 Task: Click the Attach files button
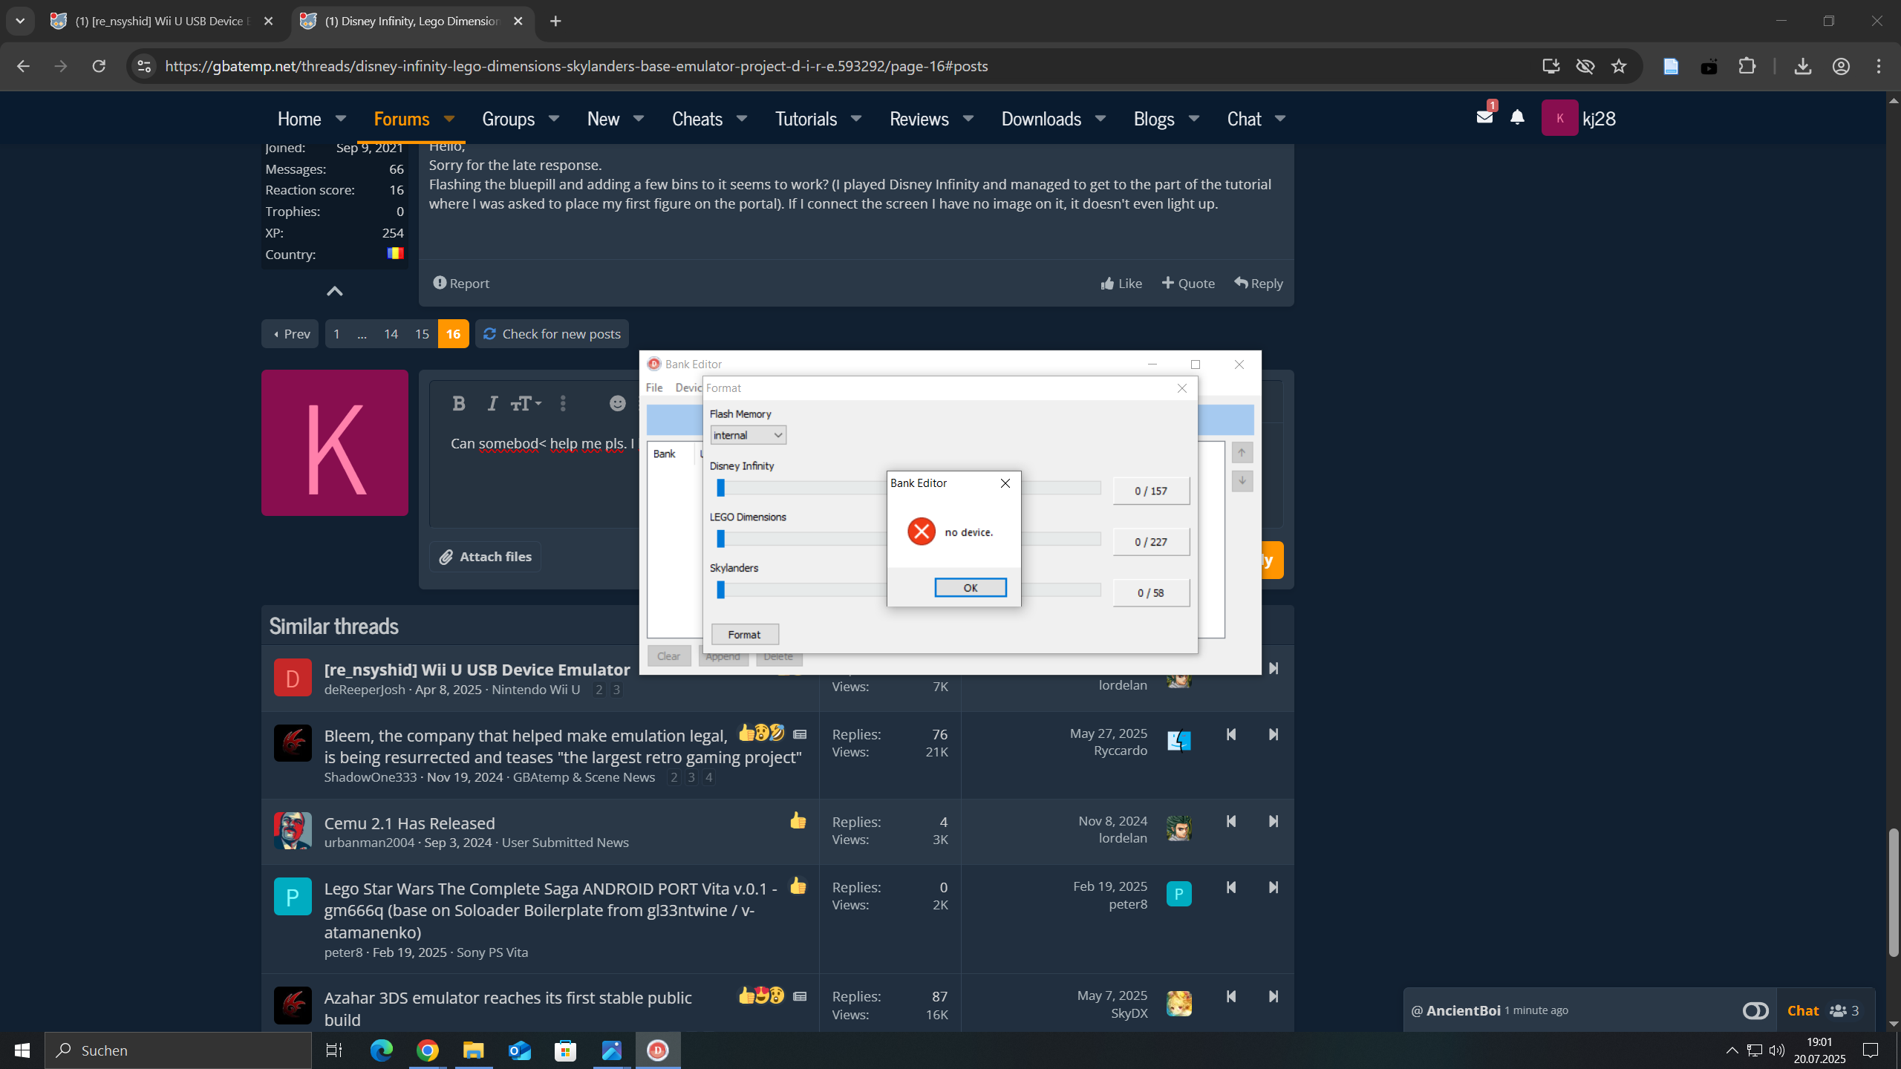(x=486, y=557)
